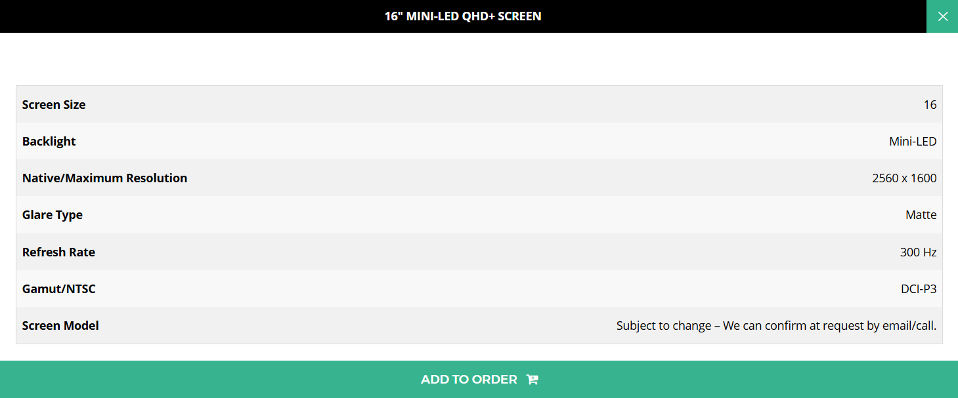Select the popup title 16" Mini-LED QHD+ Screen
Screen dimensions: 958x398
tap(463, 16)
